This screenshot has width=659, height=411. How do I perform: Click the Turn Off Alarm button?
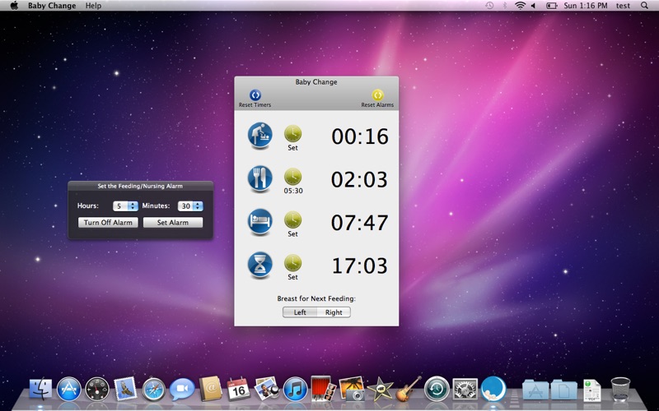108,223
